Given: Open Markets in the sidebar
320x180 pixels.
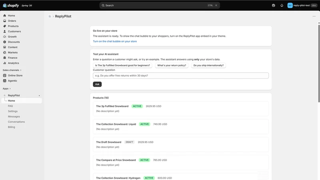Looking at the screenshot, I should pyautogui.click(x=13, y=52).
